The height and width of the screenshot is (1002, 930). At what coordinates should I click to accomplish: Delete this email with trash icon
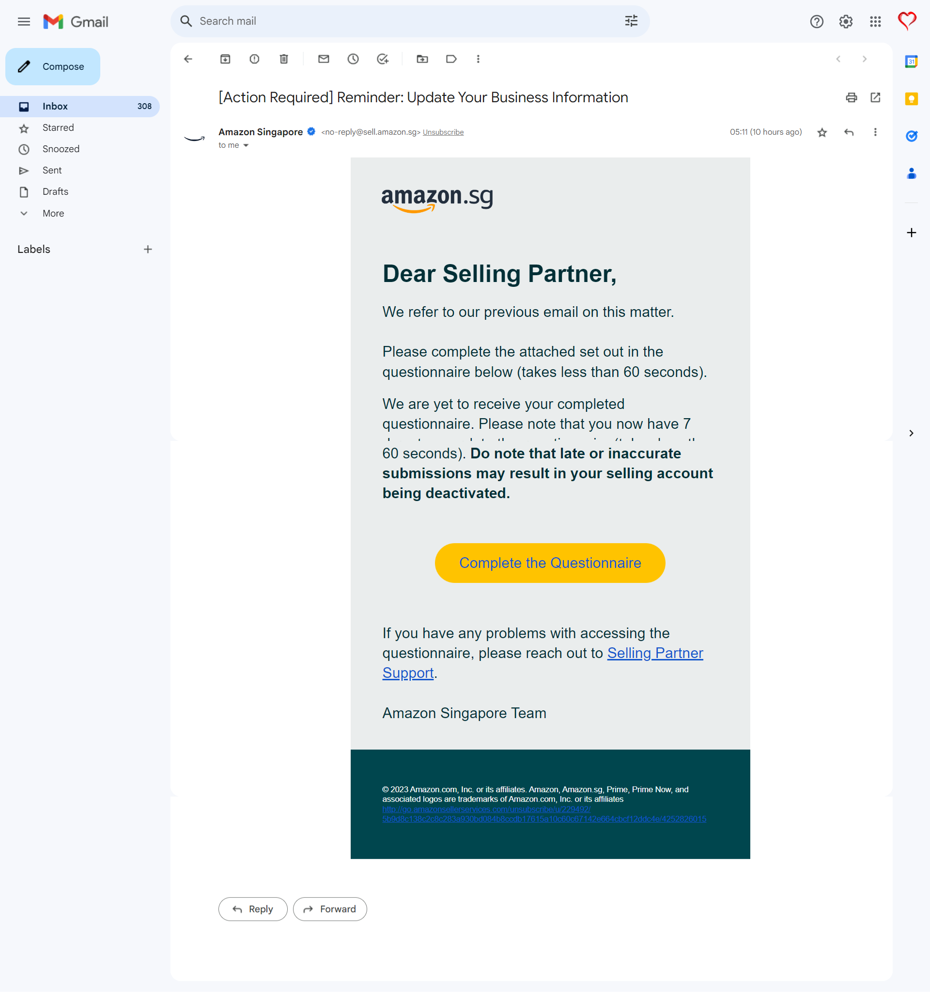point(284,59)
